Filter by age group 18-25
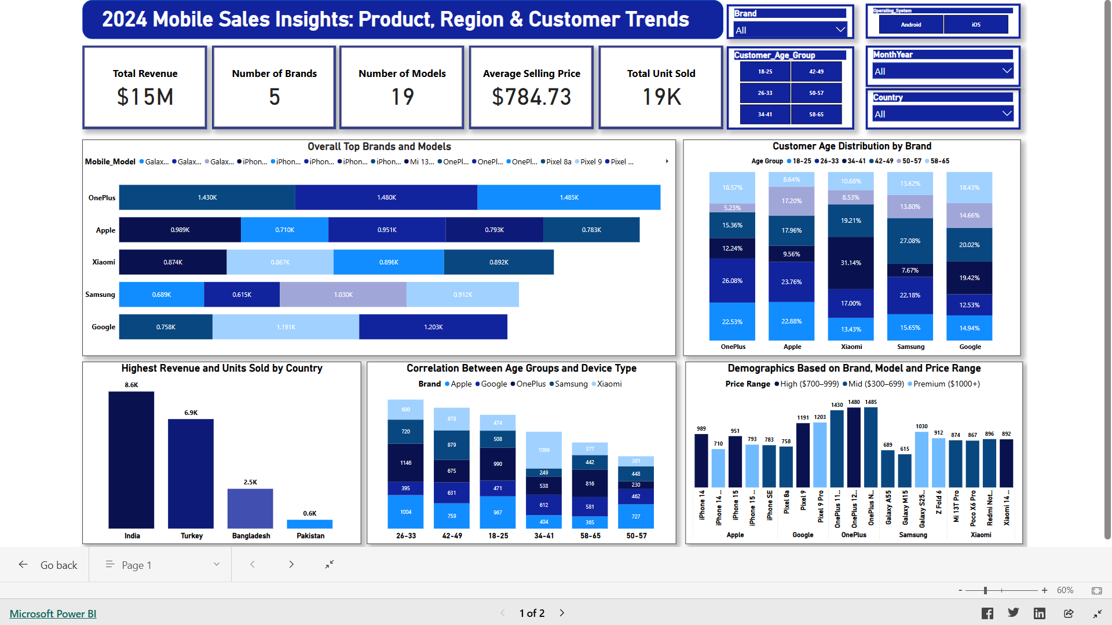This screenshot has height=625, width=1112. (765, 72)
